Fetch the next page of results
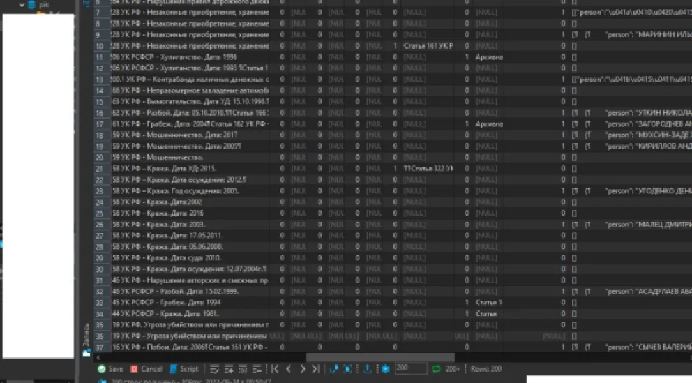 (x=334, y=369)
